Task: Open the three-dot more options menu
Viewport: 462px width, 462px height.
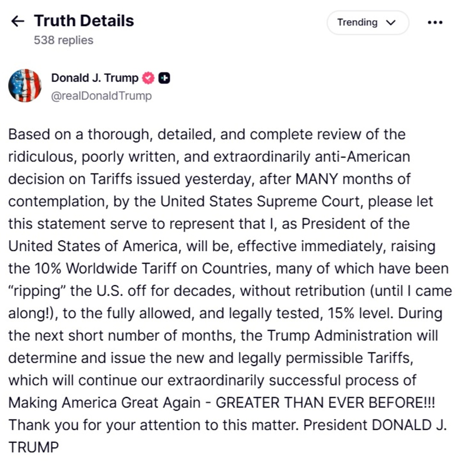Action: click(x=435, y=23)
